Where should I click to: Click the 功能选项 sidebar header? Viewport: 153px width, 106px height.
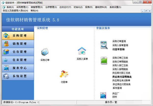[x=18, y=29]
